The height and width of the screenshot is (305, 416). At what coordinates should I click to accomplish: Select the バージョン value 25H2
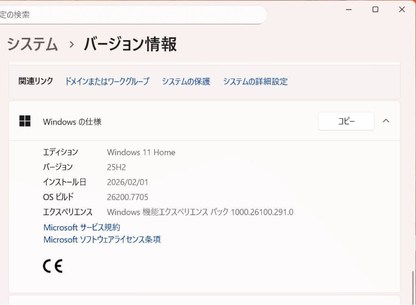(x=116, y=167)
